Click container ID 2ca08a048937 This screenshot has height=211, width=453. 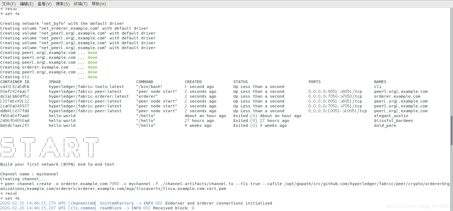tap(15, 106)
